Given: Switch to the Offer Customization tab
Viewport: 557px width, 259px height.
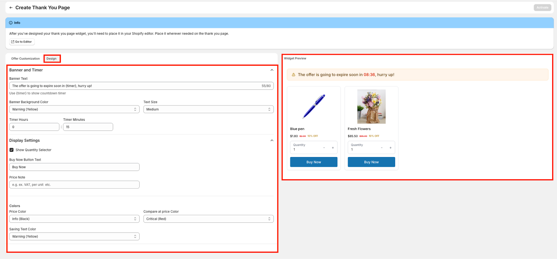Looking at the screenshot, I should [25, 58].
